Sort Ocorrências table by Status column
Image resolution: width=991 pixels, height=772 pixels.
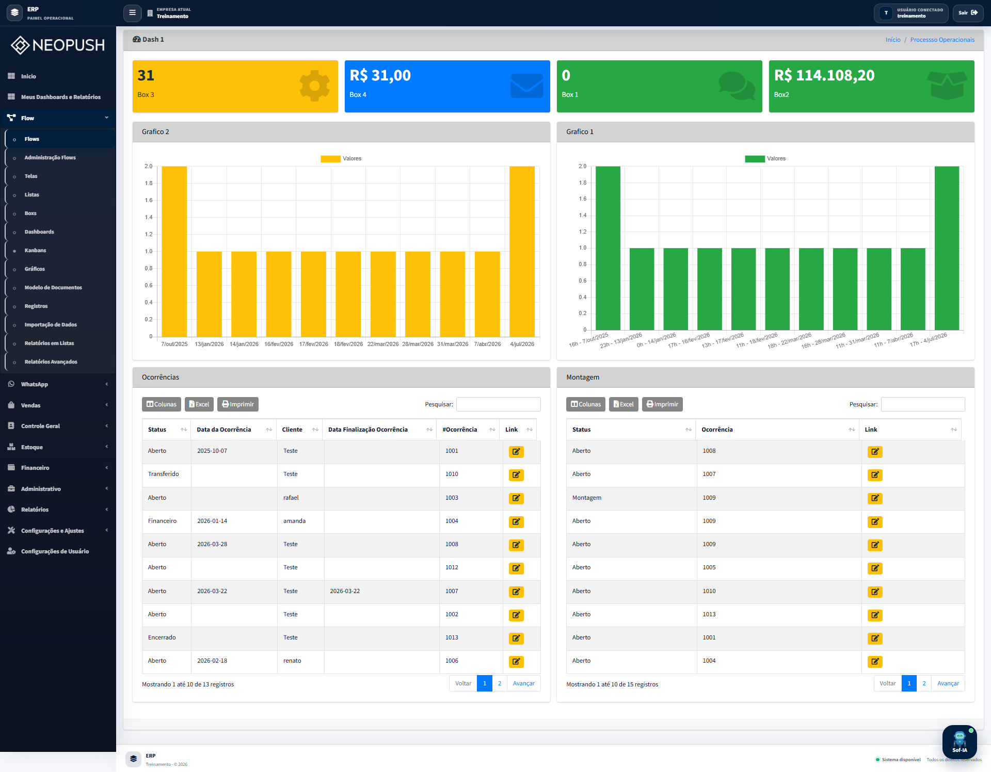pos(167,430)
